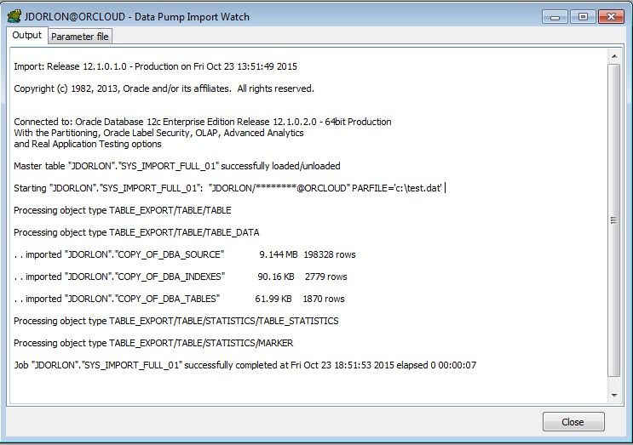The height and width of the screenshot is (445, 633).
Task: Click the line ending with TABLE_DATA
Action: point(136,232)
